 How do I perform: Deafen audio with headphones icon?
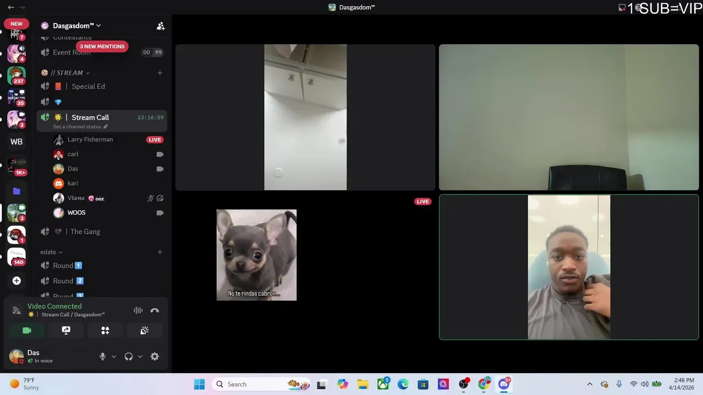point(129,357)
